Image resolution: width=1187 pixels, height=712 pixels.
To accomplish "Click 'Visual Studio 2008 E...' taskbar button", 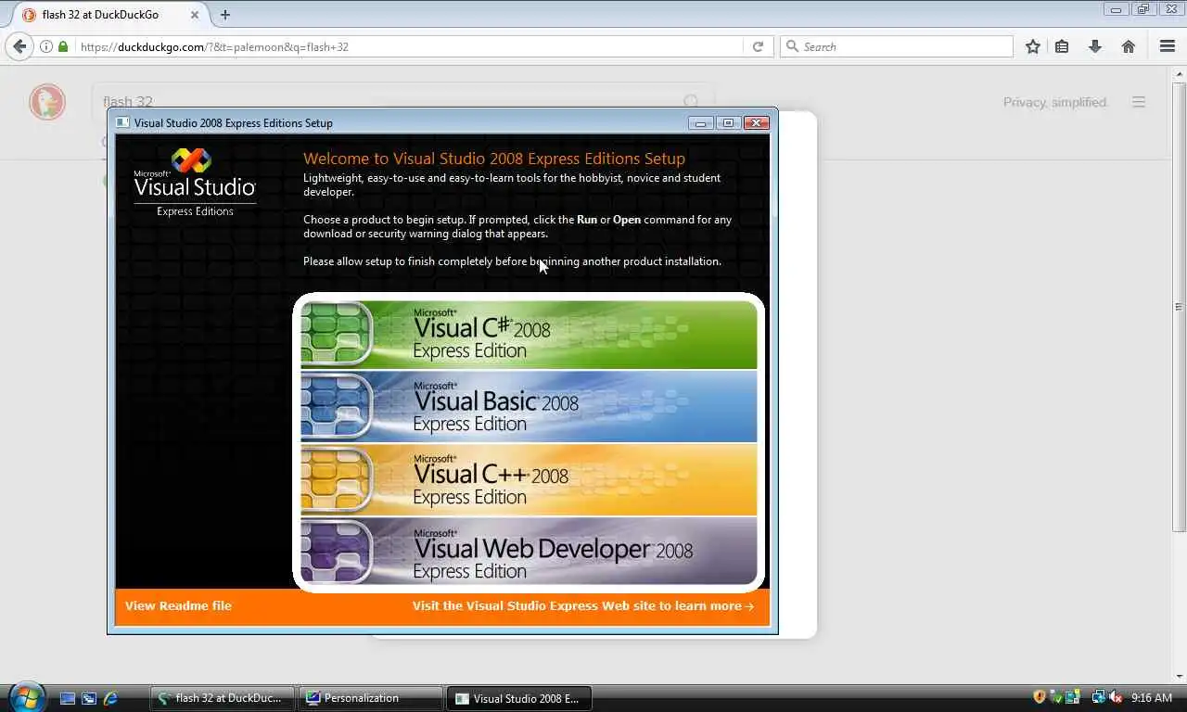I will pyautogui.click(x=519, y=698).
